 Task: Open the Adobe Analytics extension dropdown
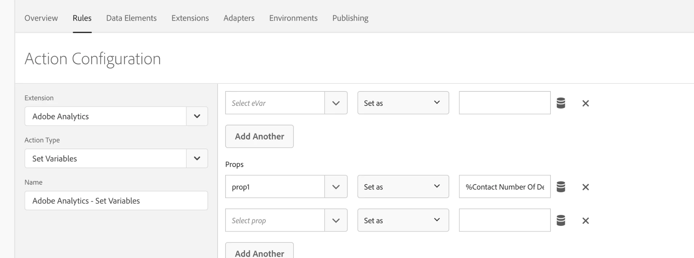click(x=197, y=116)
